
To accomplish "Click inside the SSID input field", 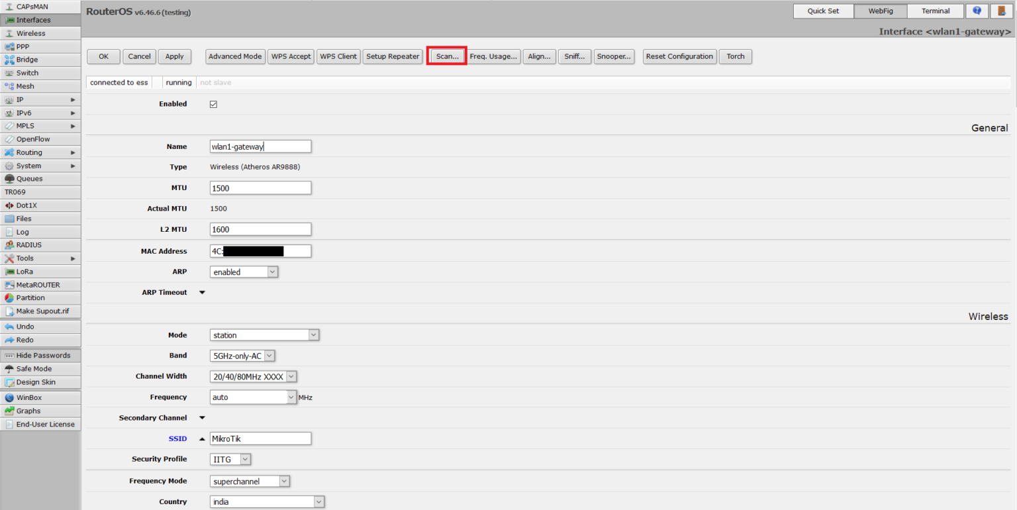I will click(260, 438).
